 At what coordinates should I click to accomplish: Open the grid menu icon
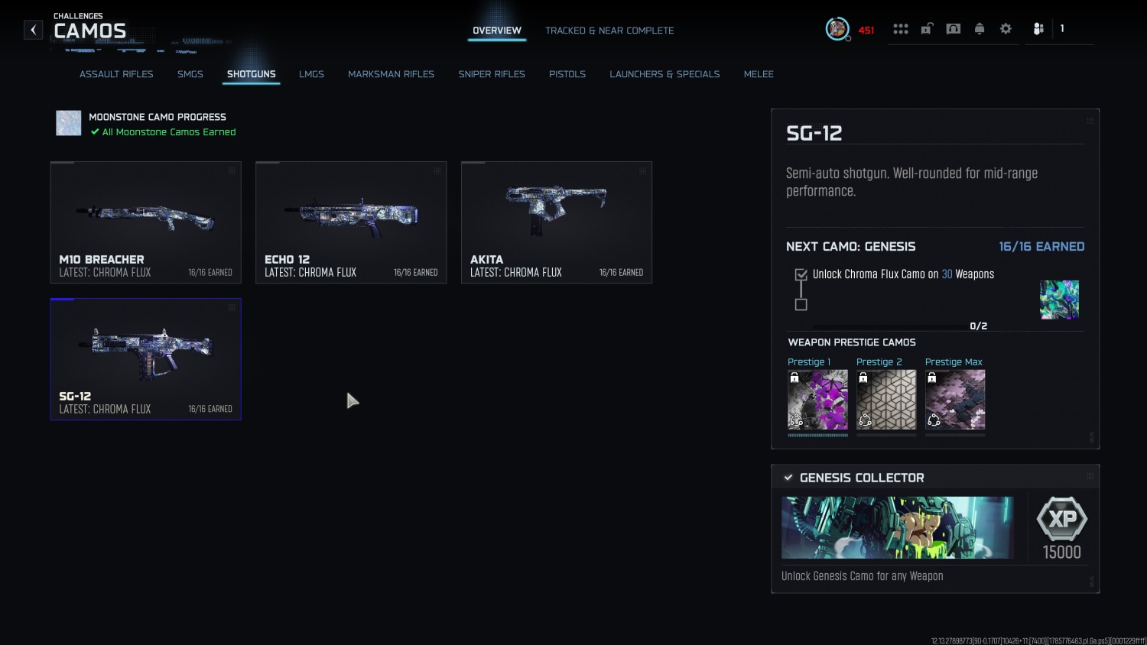pos(901,29)
